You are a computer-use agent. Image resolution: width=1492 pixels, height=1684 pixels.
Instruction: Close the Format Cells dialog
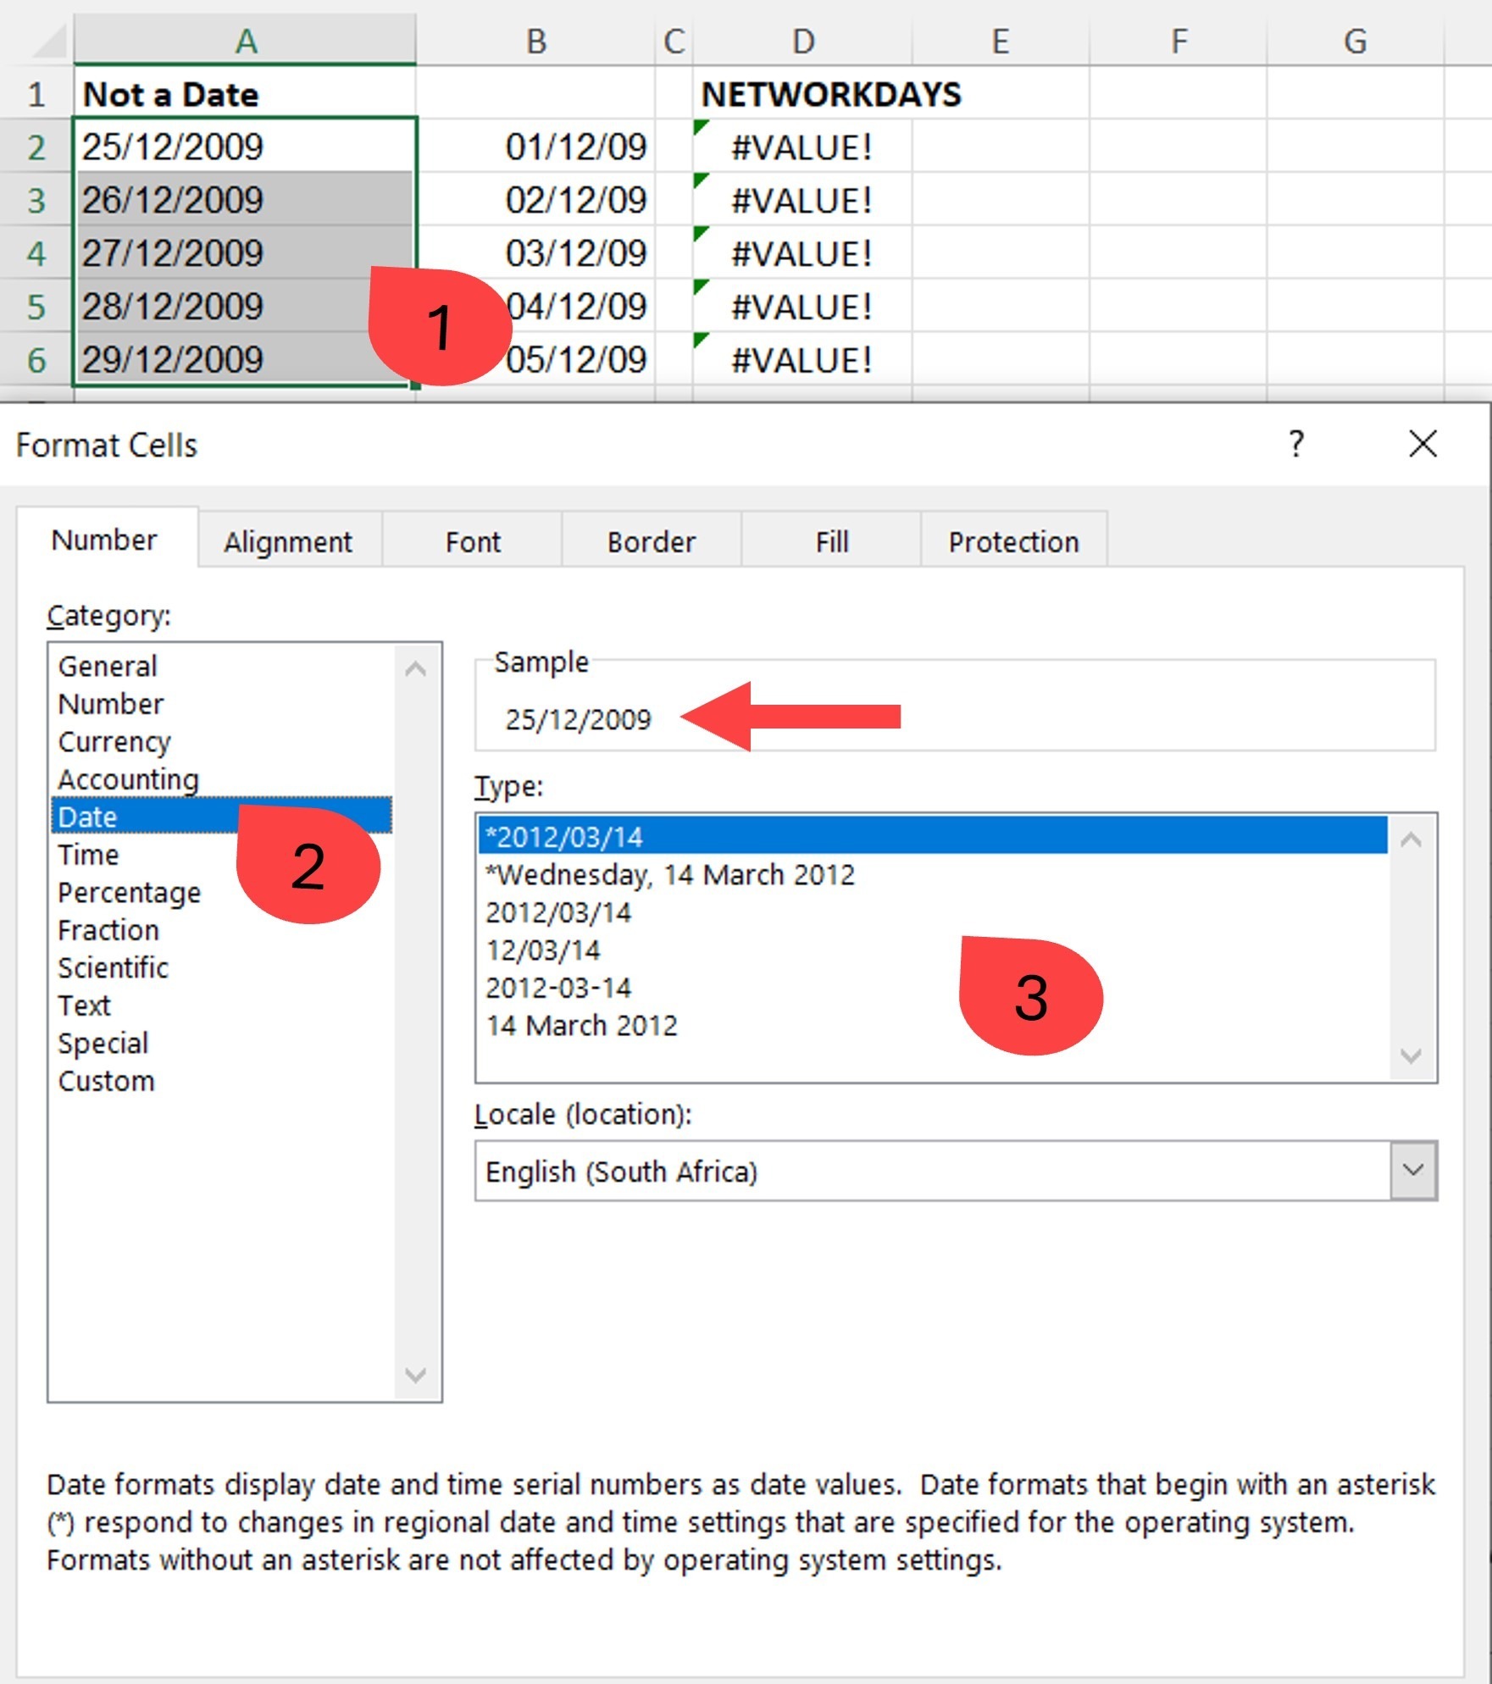pos(1423,445)
